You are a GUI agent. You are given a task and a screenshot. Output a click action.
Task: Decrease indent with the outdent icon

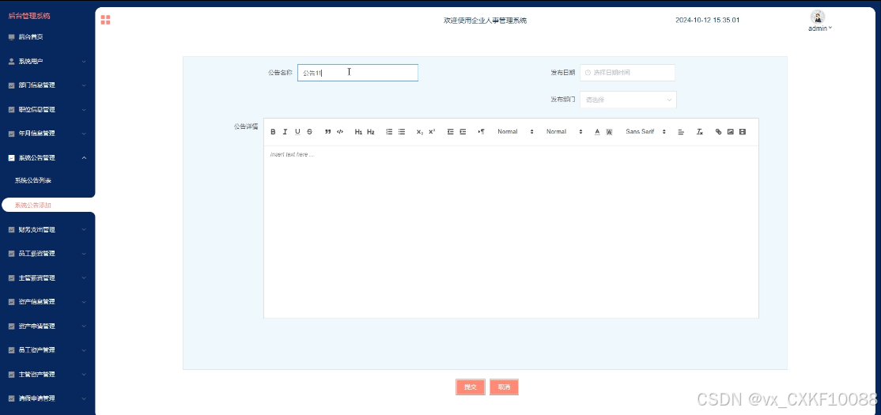click(451, 132)
